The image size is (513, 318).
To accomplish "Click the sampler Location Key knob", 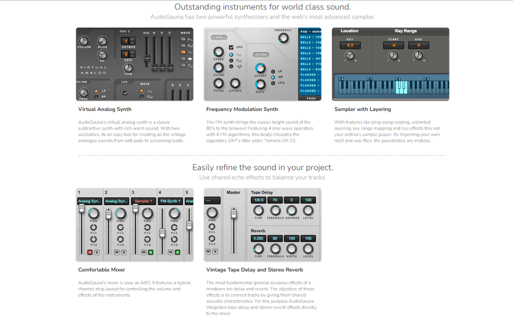I will click(350, 56).
